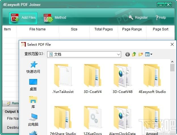Close the 4Easysoft PDF Joiner window
The image size is (177, 135).
pyautogui.click(x=168, y=5)
